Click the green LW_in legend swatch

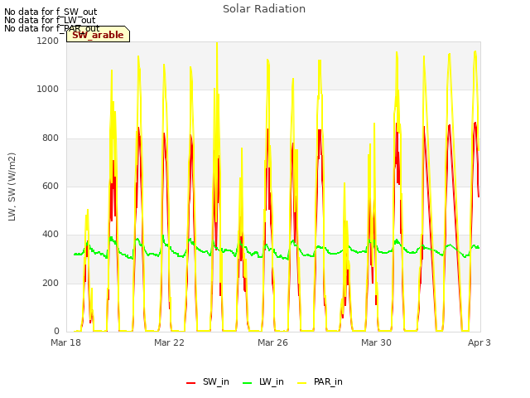click(x=248, y=383)
